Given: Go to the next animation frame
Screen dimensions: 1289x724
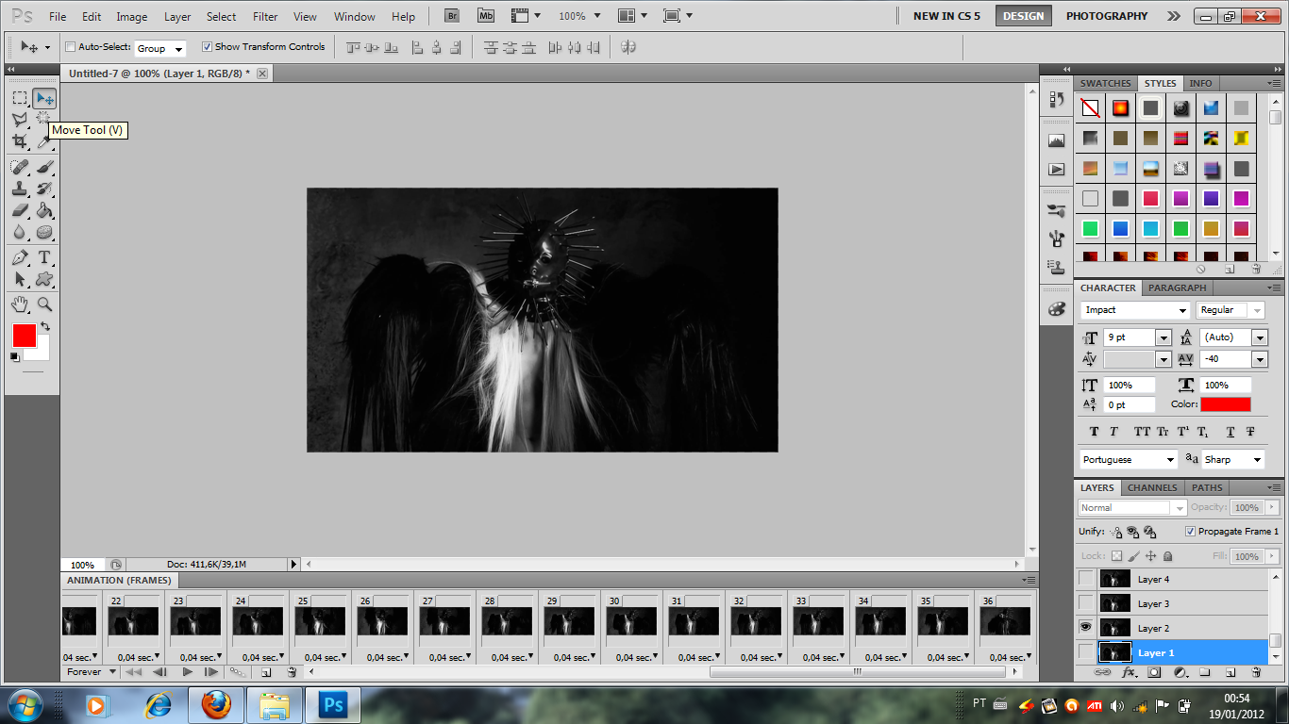Looking at the screenshot, I should point(211,672).
